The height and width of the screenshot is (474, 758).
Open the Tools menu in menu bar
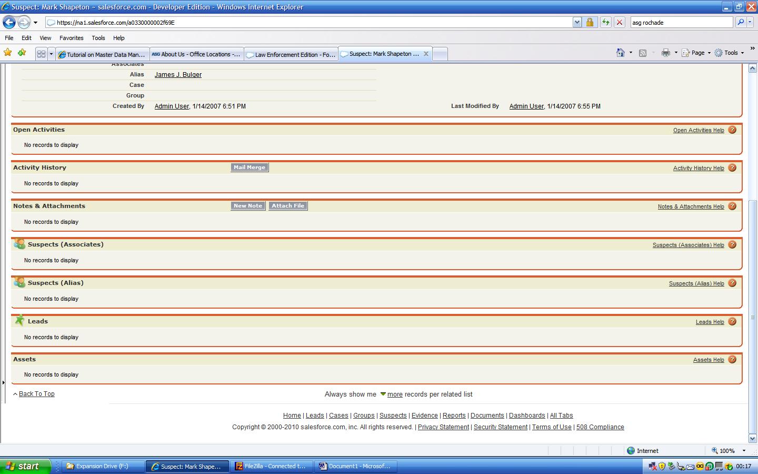(98, 38)
